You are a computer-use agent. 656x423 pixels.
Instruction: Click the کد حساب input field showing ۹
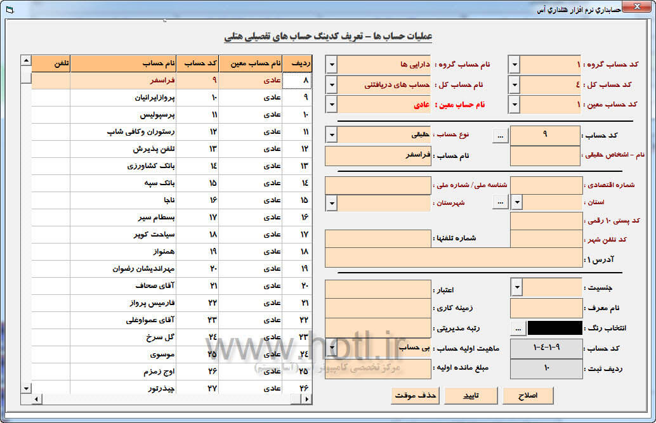tap(545, 136)
